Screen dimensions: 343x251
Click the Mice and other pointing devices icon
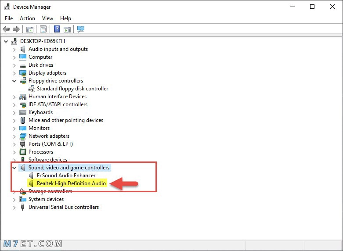(x=23, y=120)
